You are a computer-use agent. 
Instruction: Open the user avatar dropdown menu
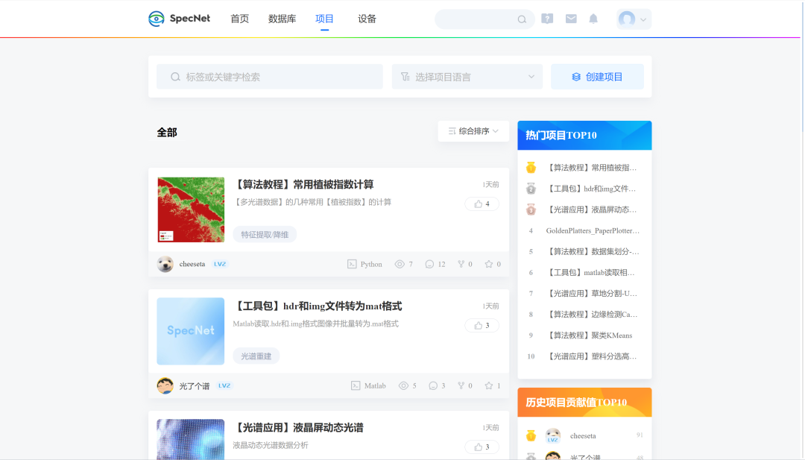628,19
